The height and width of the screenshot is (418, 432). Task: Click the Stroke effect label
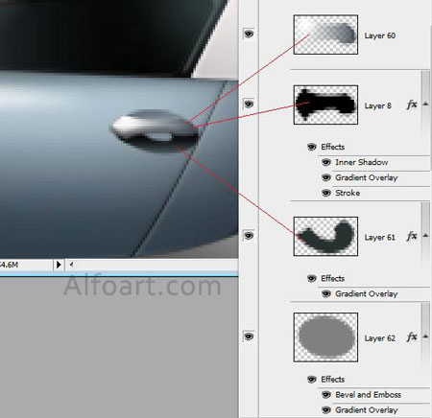(348, 193)
